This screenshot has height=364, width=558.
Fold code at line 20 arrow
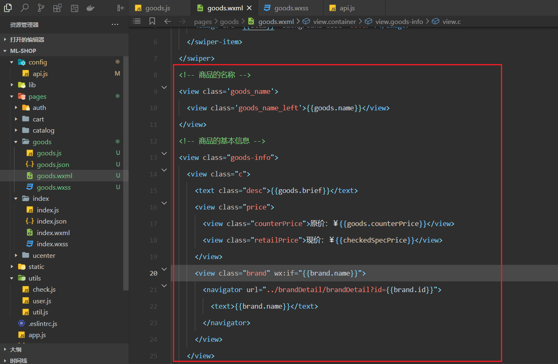[x=164, y=269]
